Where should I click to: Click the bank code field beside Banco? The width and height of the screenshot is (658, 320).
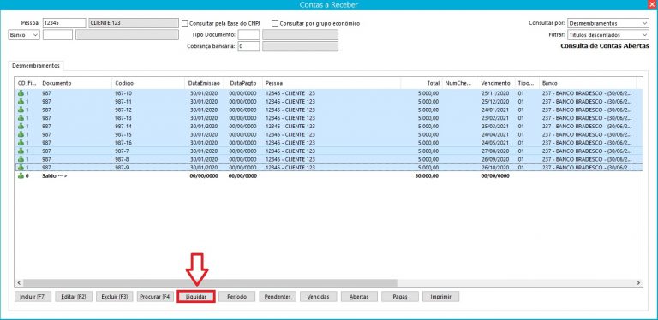(x=57, y=35)
